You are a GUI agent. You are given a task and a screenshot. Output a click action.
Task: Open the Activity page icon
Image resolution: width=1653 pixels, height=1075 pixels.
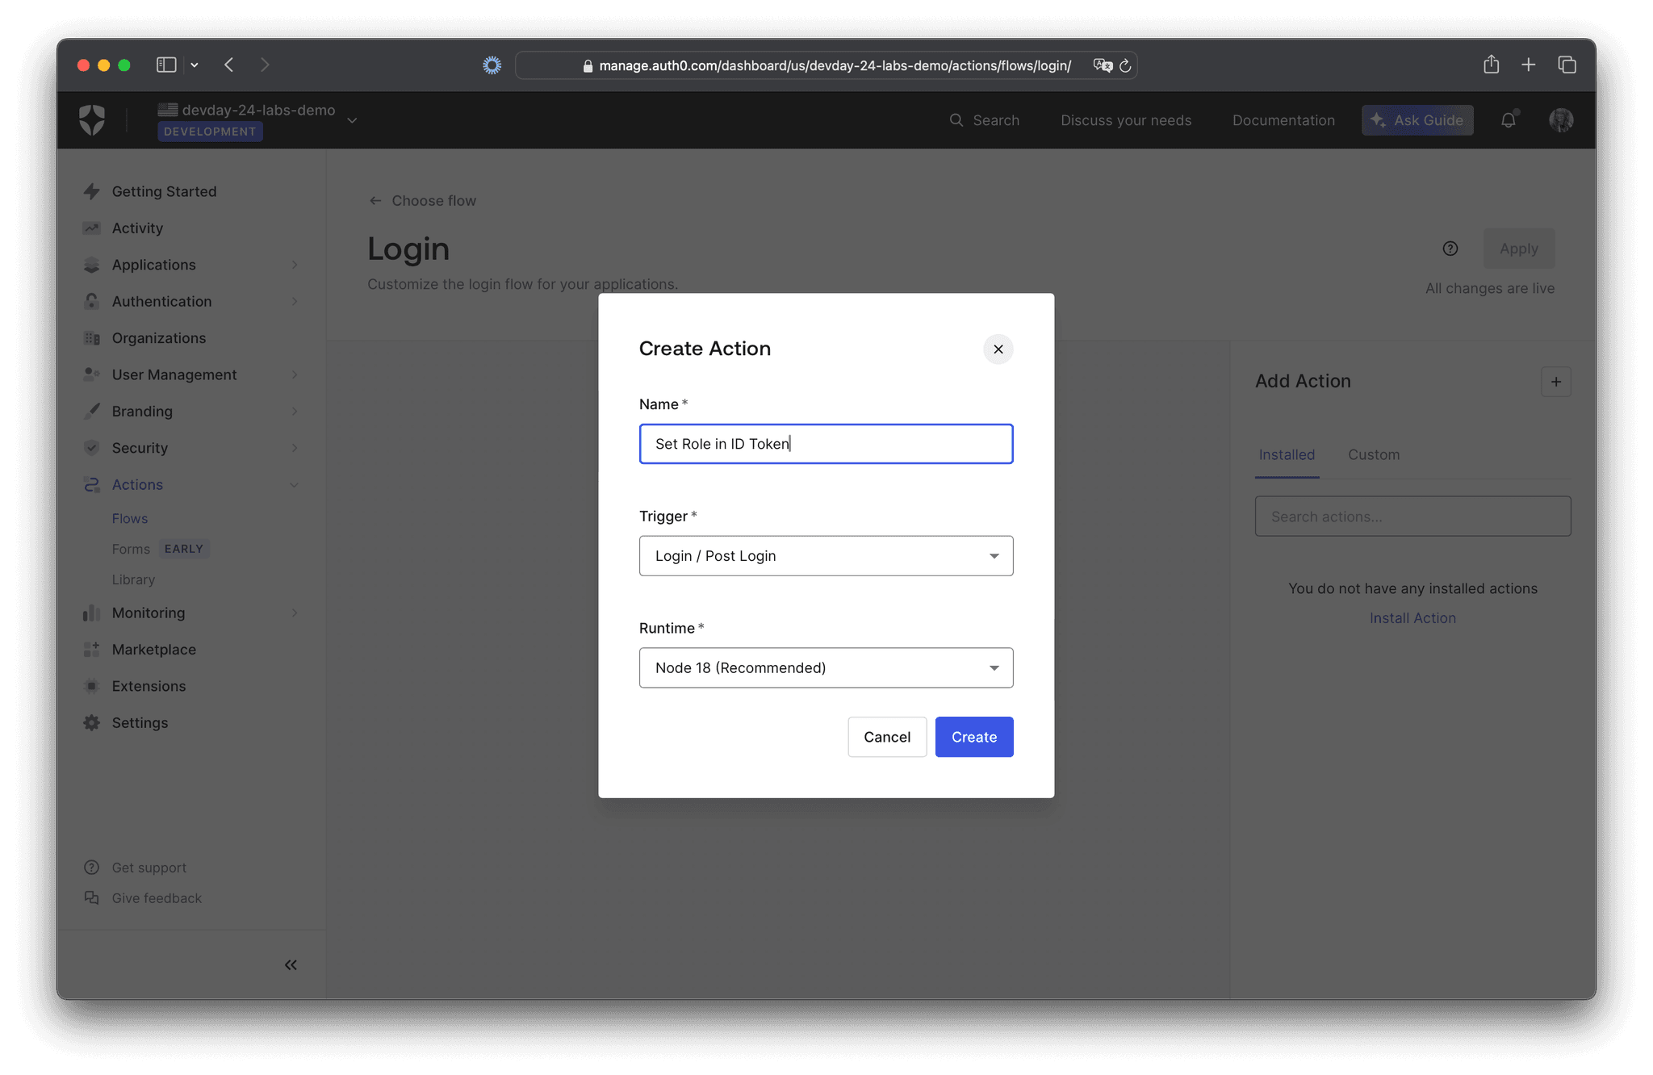click(92, 228)
